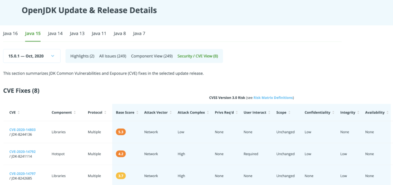393x185 pixels.
Task: Sort by Base Score arrows
Action: point(137,113)
